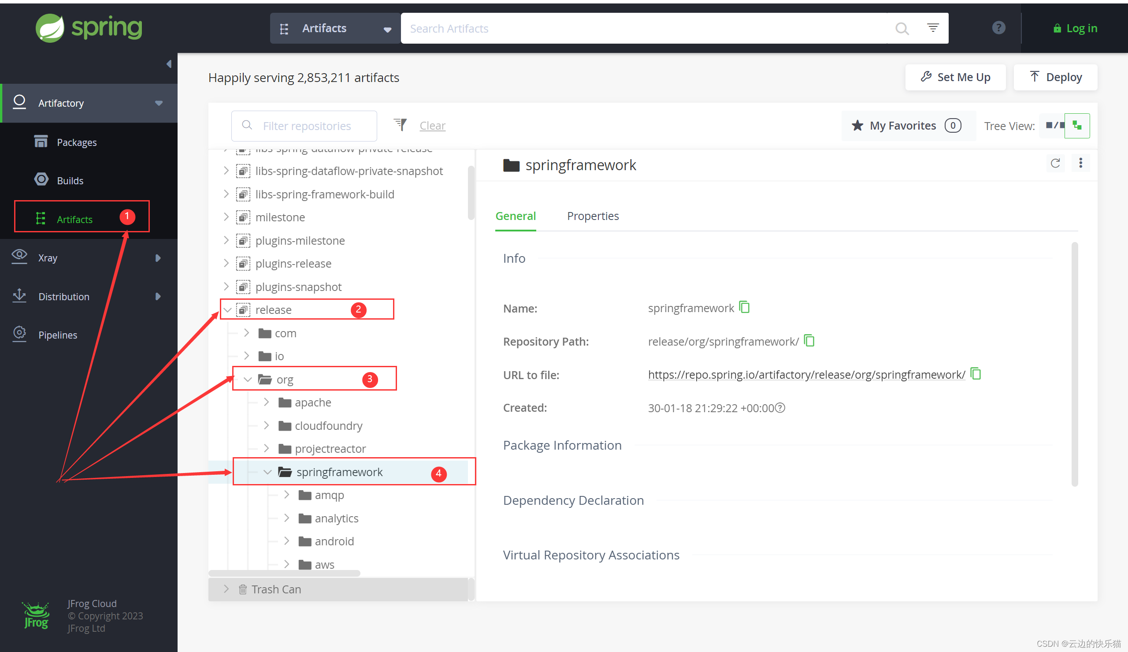Toggle the Artifactory expand arrow in sidebar
This screenshot has height=652, width=1128.
click(x=160, y=102)
